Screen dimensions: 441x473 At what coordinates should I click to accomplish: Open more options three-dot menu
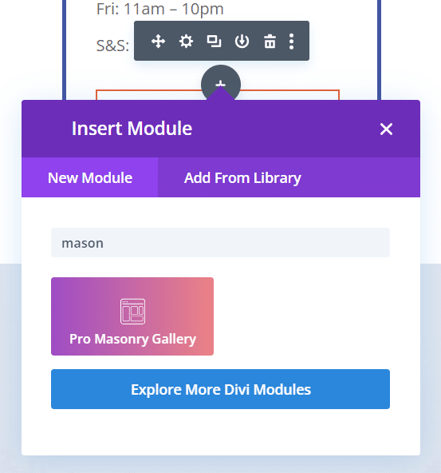coord(291,42)
